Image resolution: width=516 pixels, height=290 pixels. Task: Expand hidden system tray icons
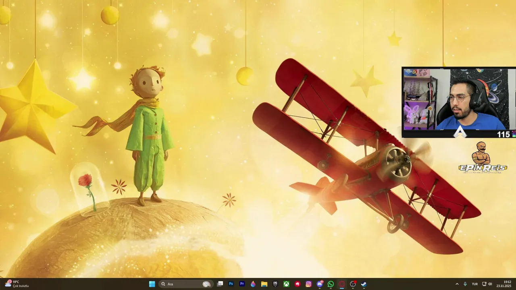(457, 284)
